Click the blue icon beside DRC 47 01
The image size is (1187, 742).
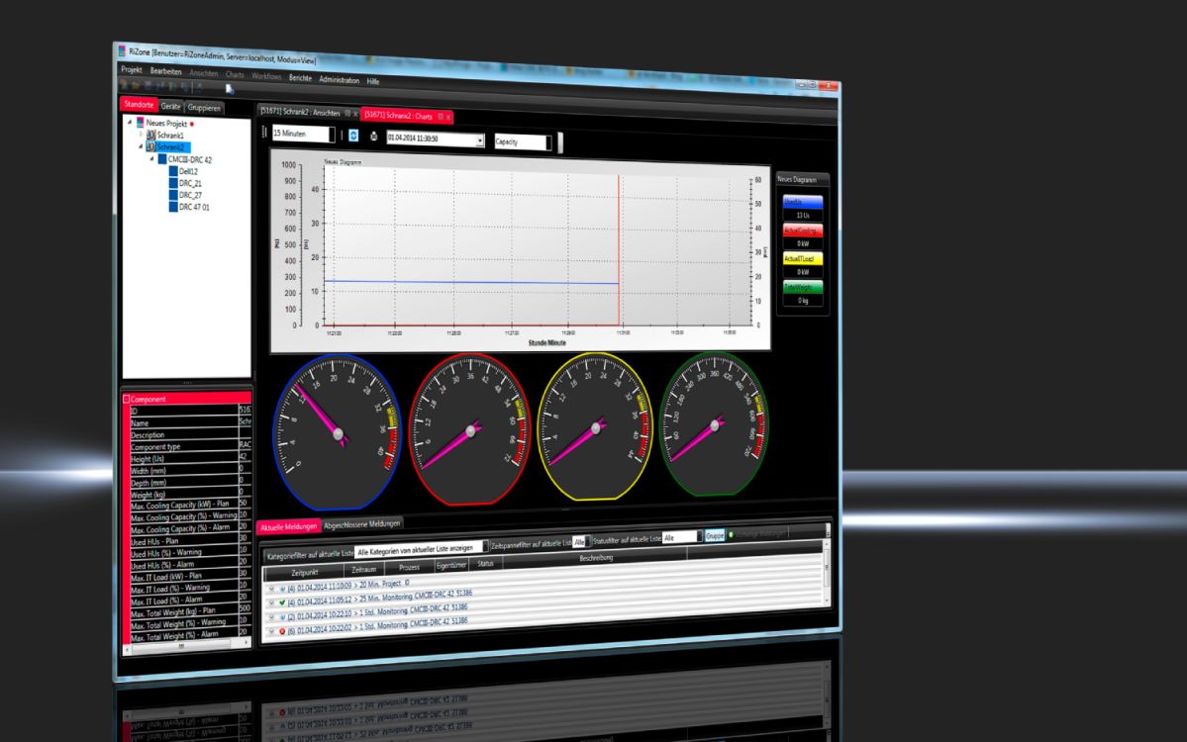tap(173, 207)
